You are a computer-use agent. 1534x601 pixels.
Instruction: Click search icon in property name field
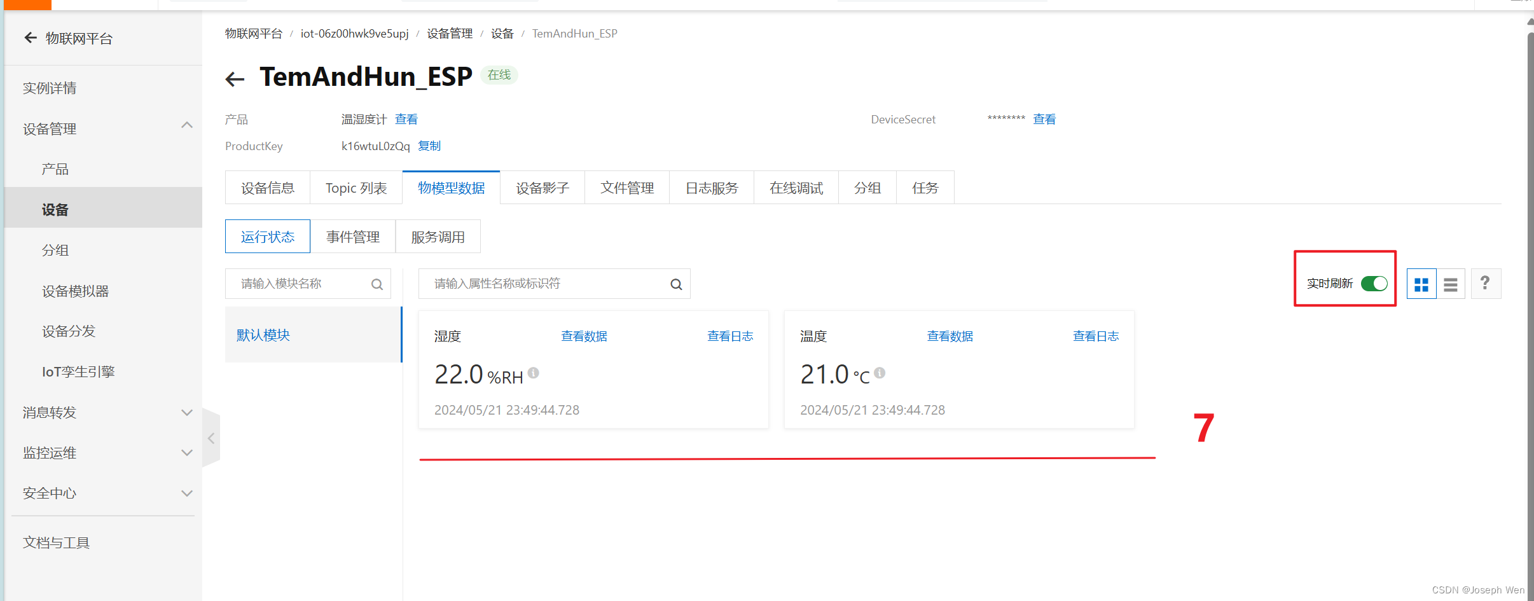676,284
